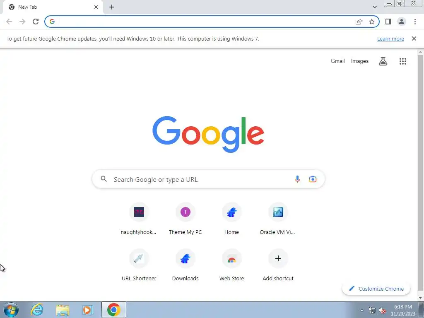
Task: Open the naughtyhook shortcut tile
Action: [139, 219]
